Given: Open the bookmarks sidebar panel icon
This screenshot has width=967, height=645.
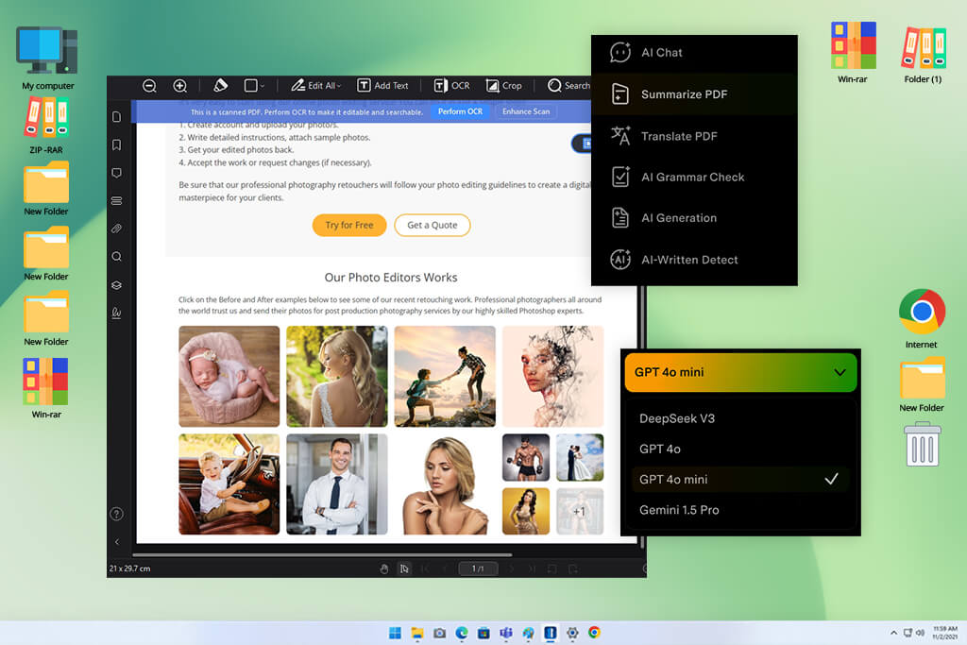Looking at the screenshot, I should coord(116,144).
